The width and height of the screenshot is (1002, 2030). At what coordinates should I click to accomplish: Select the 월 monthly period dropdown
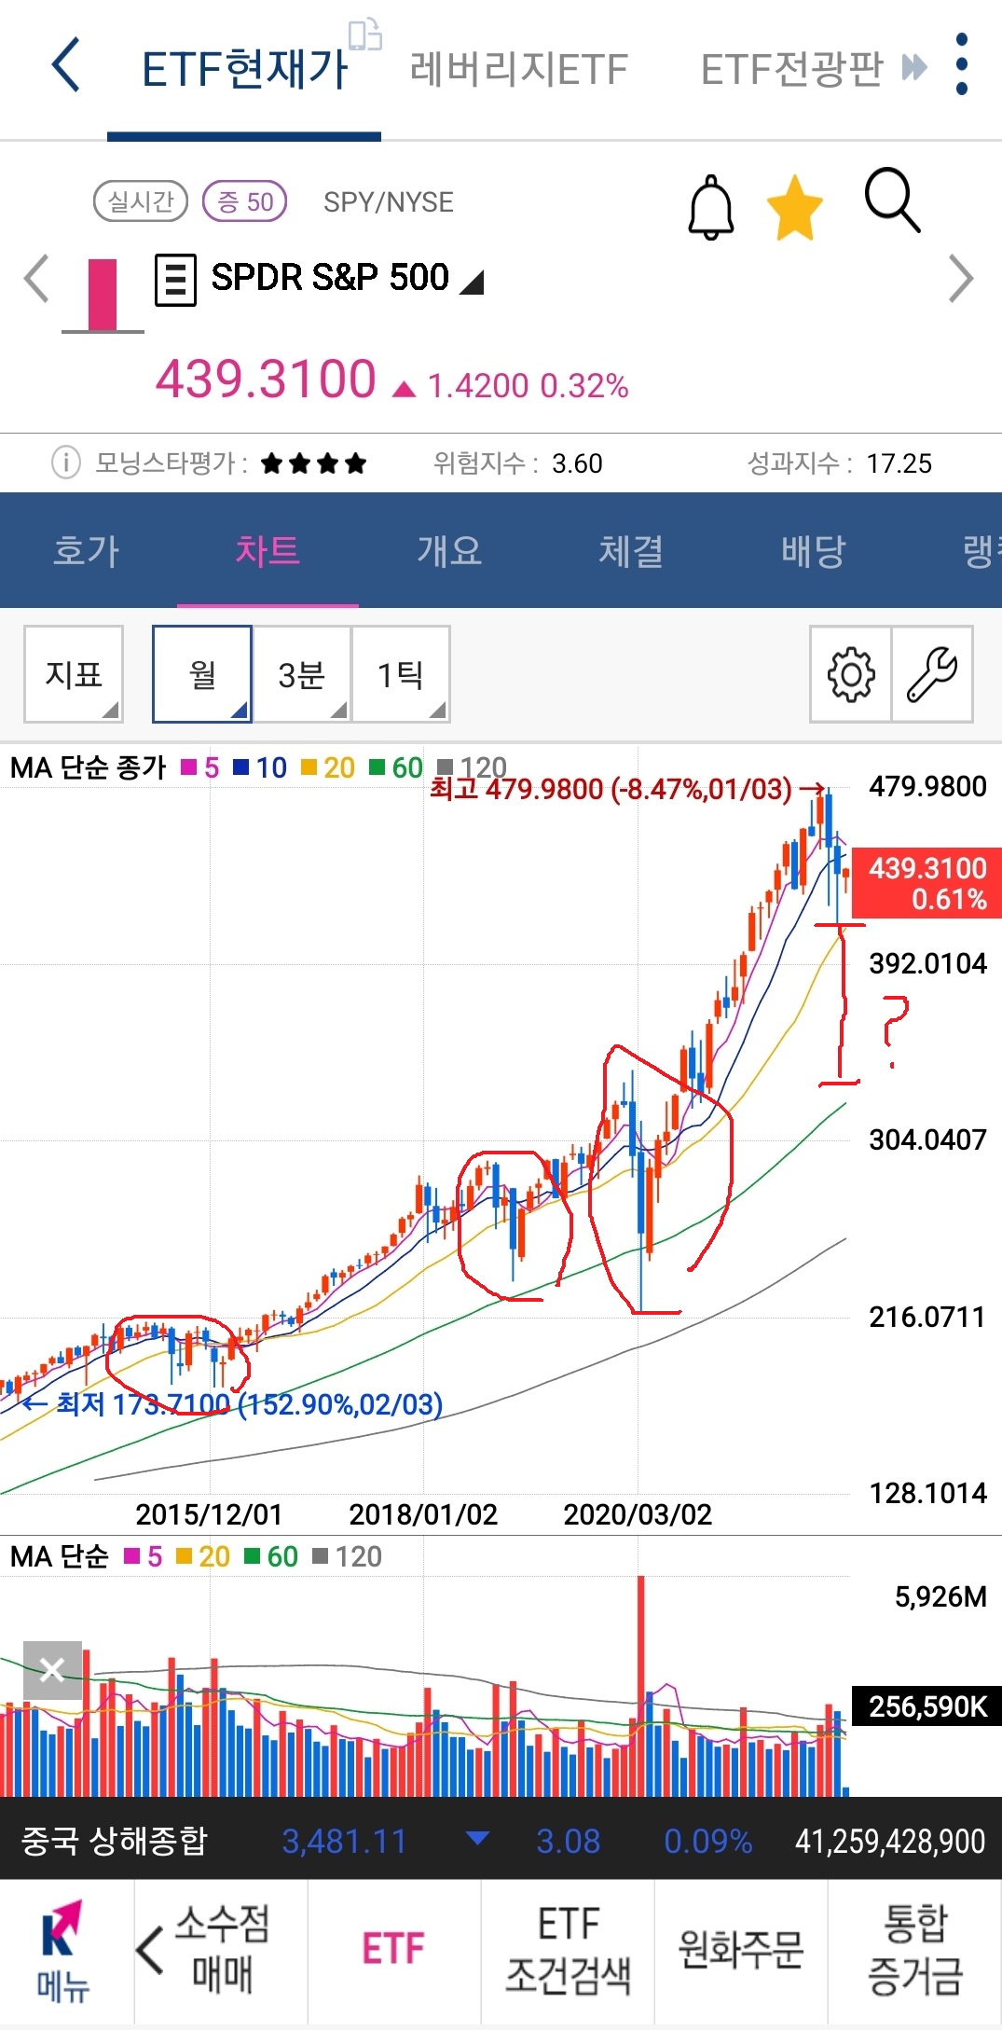[202, 674]
